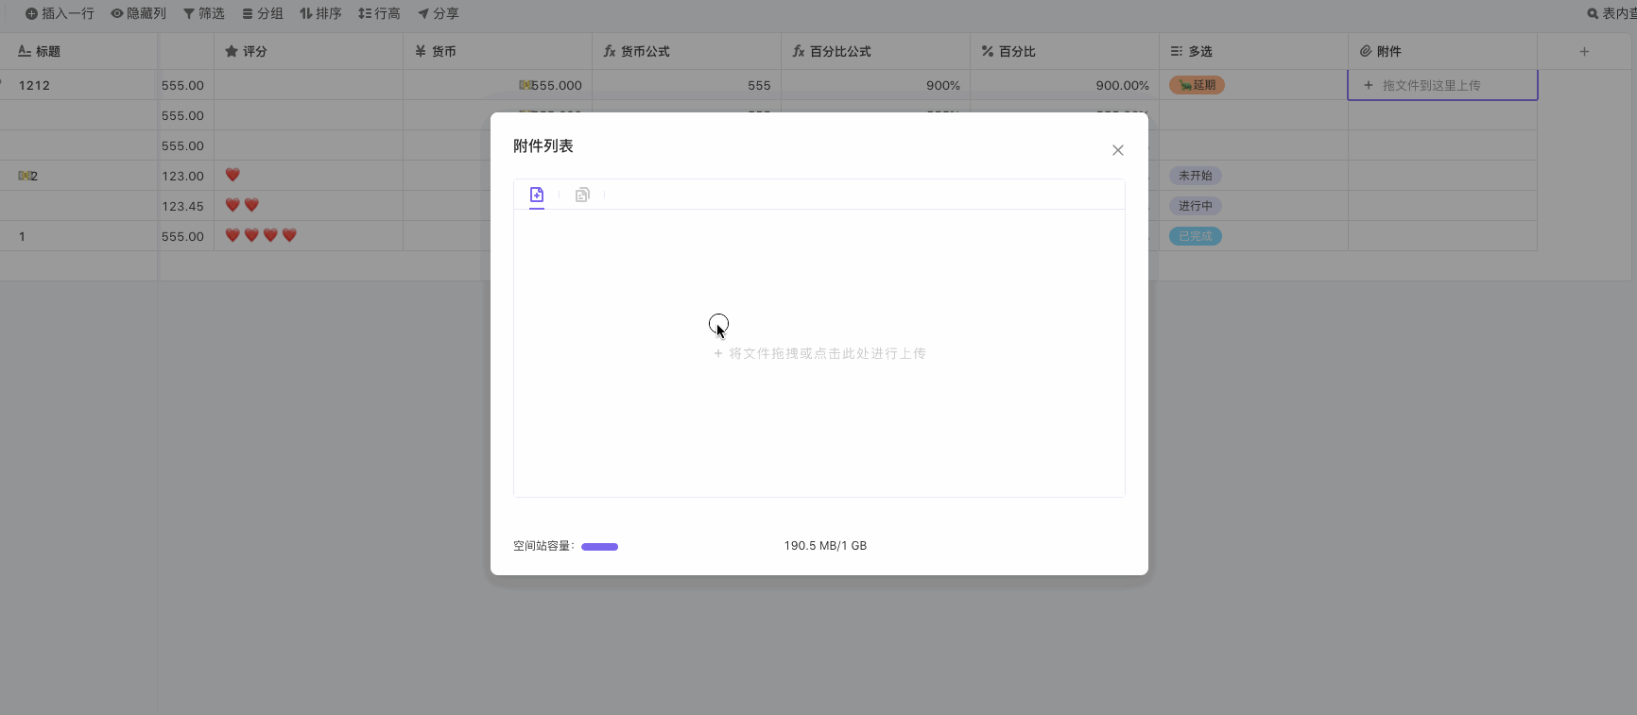The width and height of the screenshot is (1637, 715).
Task: Click 插入一行 to add a row
Action: click(x=60, y=13)
